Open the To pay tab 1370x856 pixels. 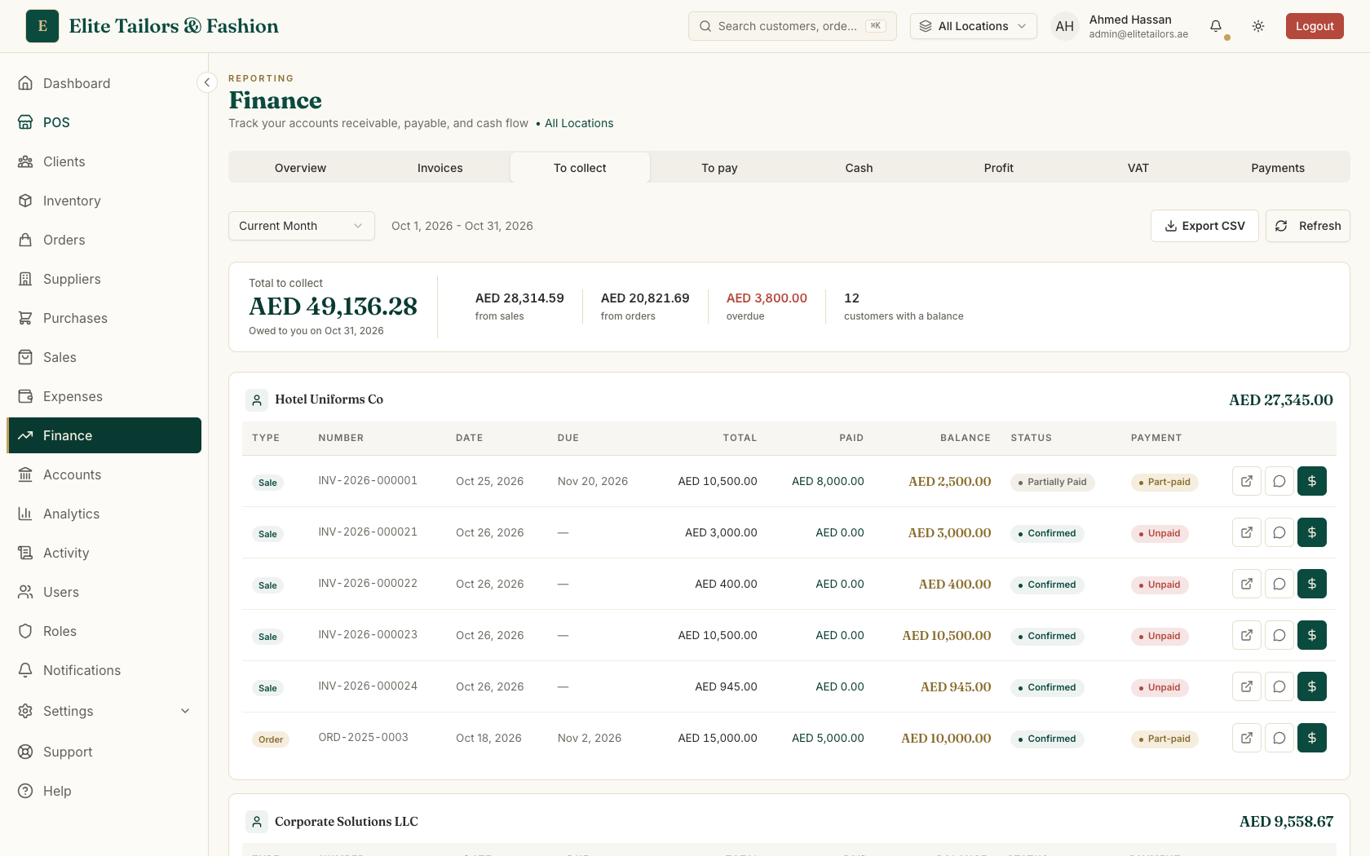click(719, 168)
